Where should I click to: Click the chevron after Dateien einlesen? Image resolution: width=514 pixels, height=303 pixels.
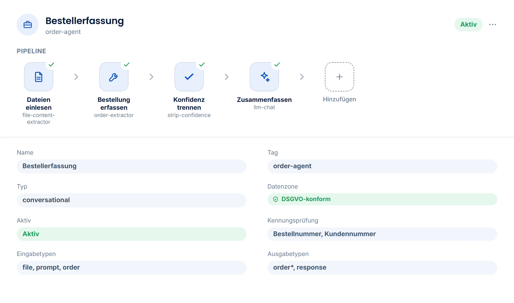(x=76, y=77)
